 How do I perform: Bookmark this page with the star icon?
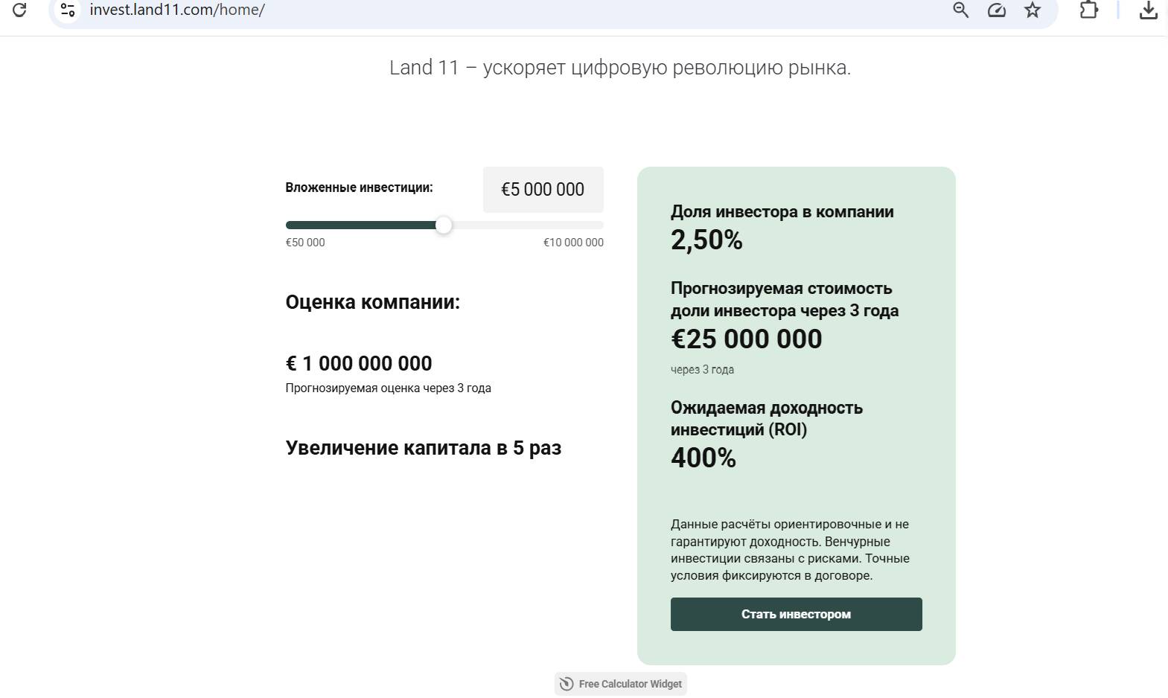[x=1032, y=10]
